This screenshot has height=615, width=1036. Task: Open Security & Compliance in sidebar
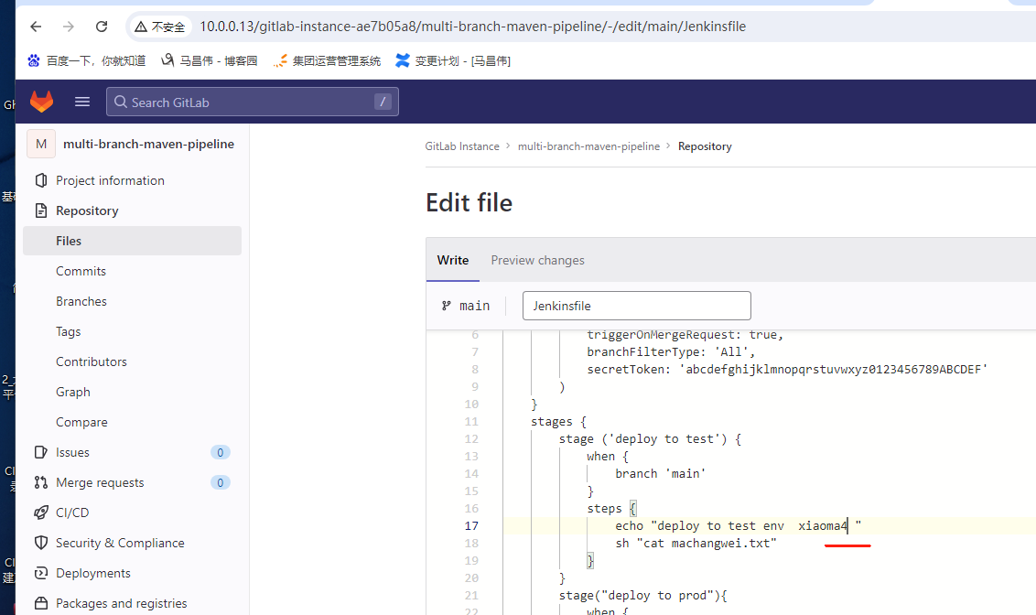pyautogui.click(x=120, y=543)
